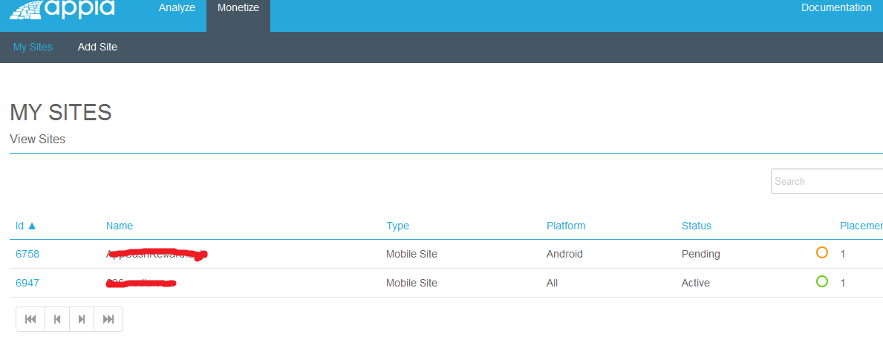Click the Id column sort arrow
883x357 pixels.
[32, 226]
